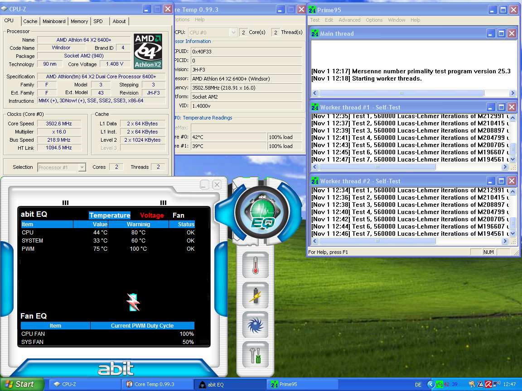Screen dimensions: 522x391
Task: Click the AMD 64 Athlon X2 logo
Action: tap(148, 51)
